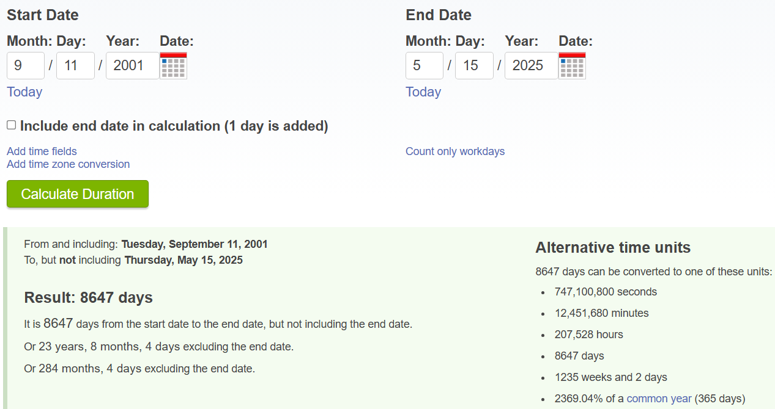Select the 12,451,680 minutes entry
Image resolution: width=775 pixels, height=409 pixels.
[x=602, y=313]
